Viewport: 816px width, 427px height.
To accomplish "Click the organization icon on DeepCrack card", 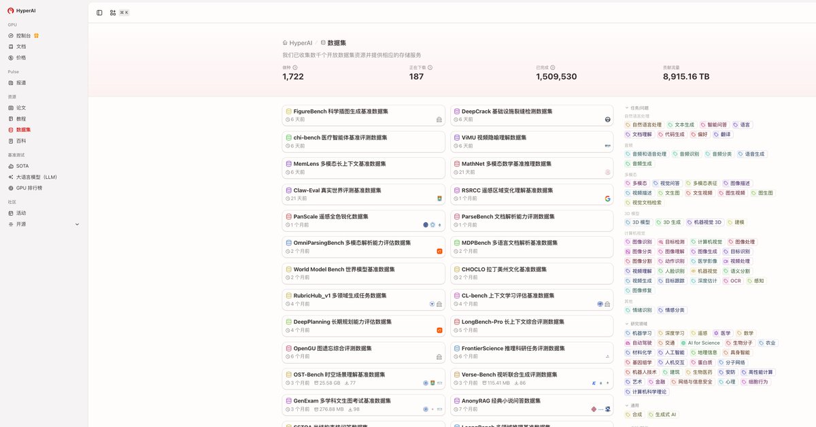I will coord(607,120).
